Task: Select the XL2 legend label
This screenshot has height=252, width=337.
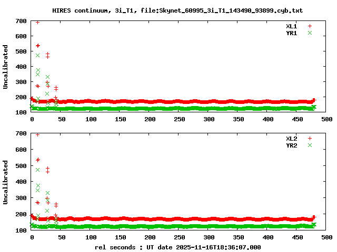Action: coord(291,138)
